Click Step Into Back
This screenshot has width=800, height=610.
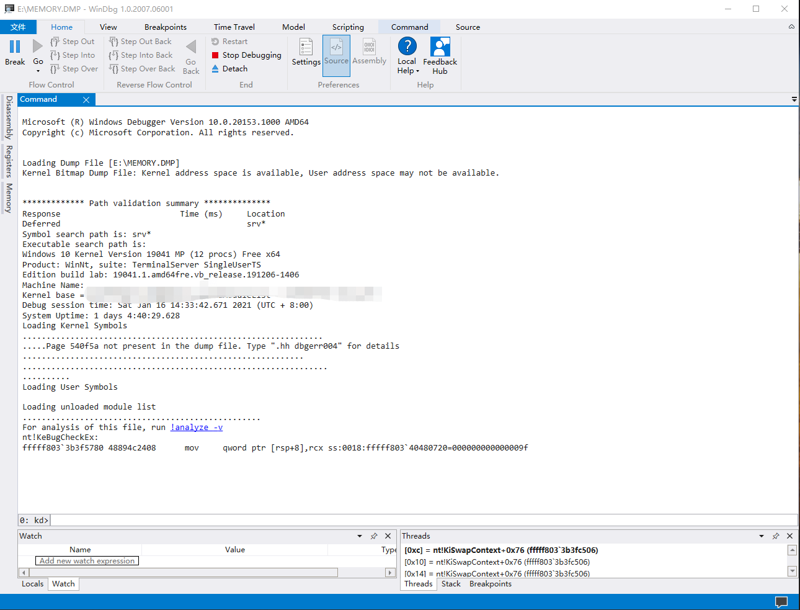tap(141, 55)
